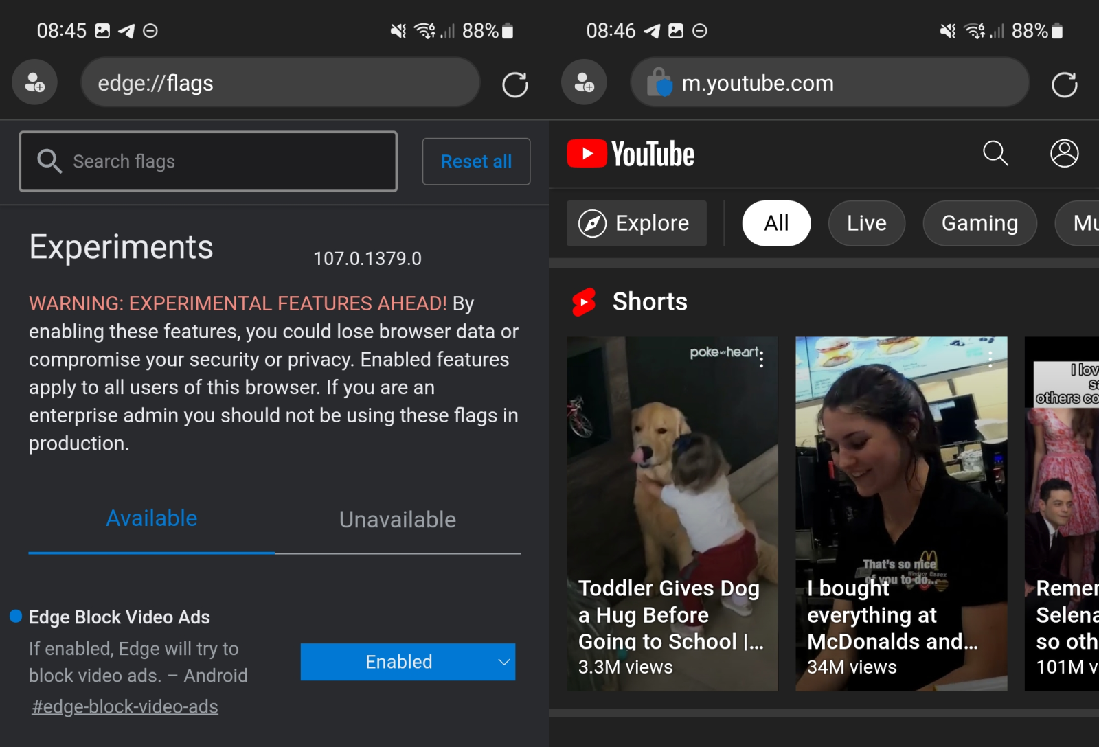The image size is (1099, 747).
Task: Select the Available flags tab
Action: point(151,519)
